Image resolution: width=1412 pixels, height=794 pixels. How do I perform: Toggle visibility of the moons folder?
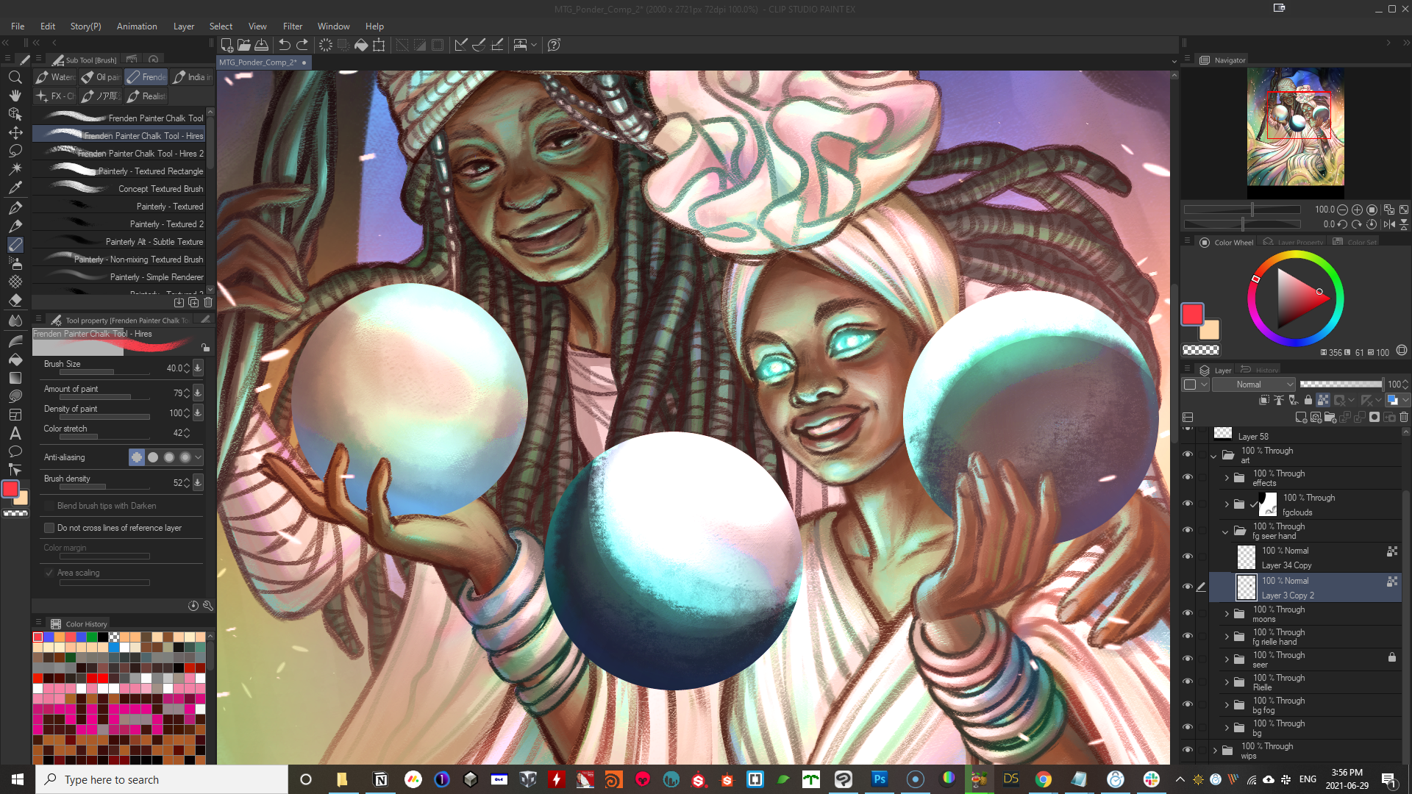pos(1187,613)
